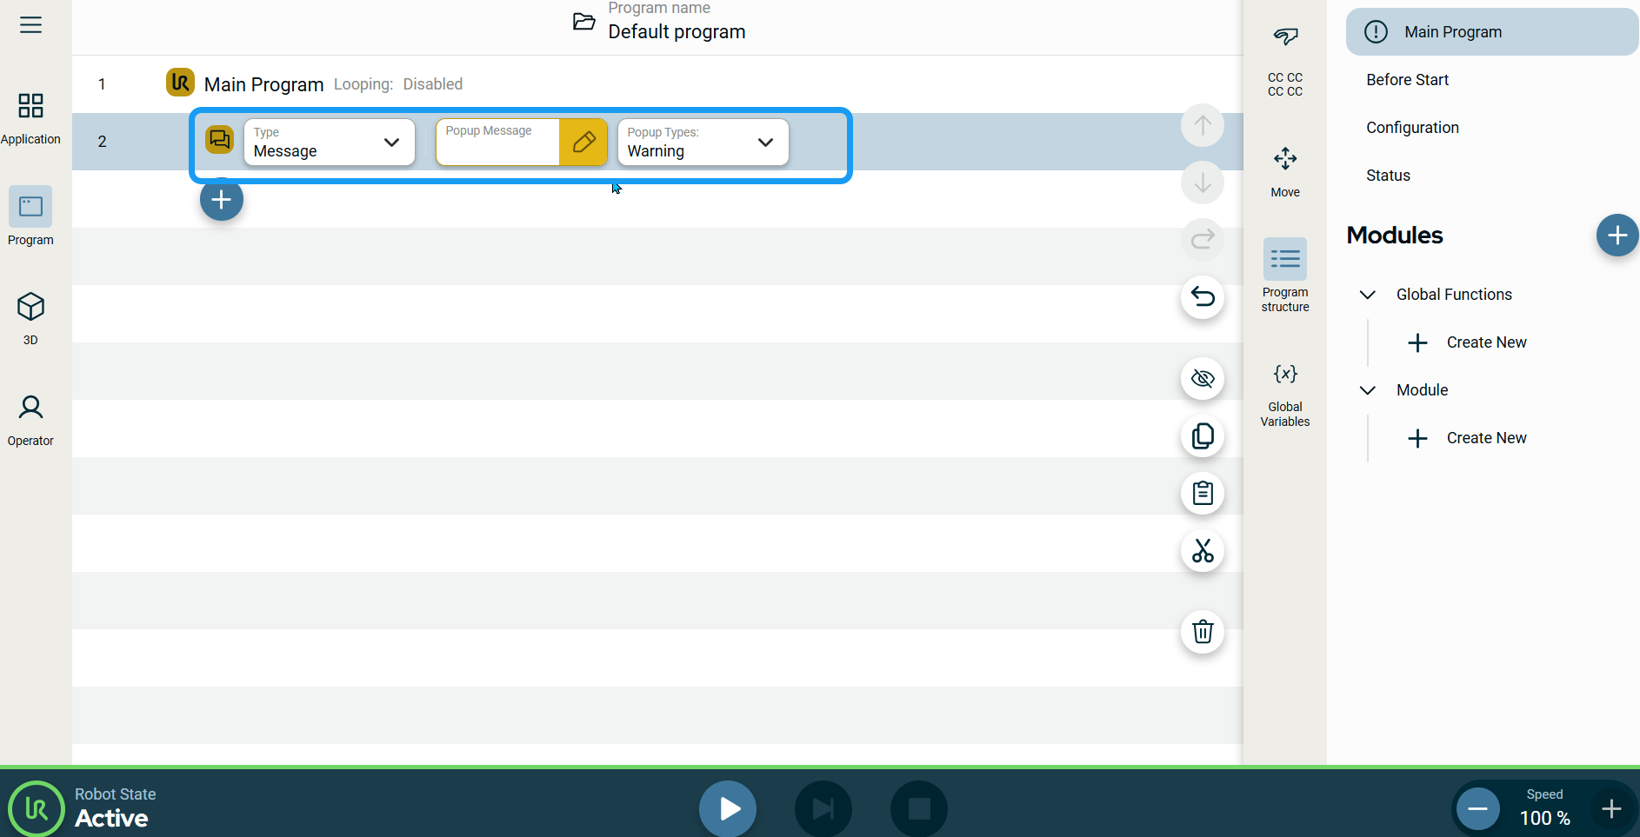Screen dimensions: 1640x837
Task: Select Before Start in the program tree
Action: [x=1407, y=80]
